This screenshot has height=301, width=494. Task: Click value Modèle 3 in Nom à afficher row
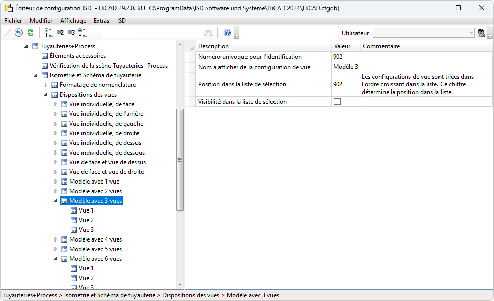(345, 67)
